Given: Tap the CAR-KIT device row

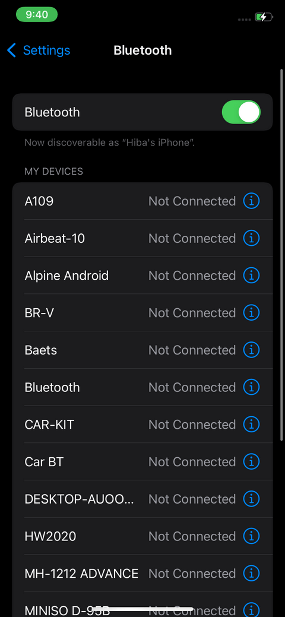Looking at the screenshot, I should coord(142,425).
